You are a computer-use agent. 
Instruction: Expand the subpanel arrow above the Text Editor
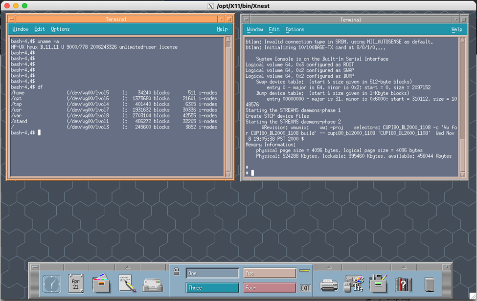pyautogui.click(x=127, y=267)
